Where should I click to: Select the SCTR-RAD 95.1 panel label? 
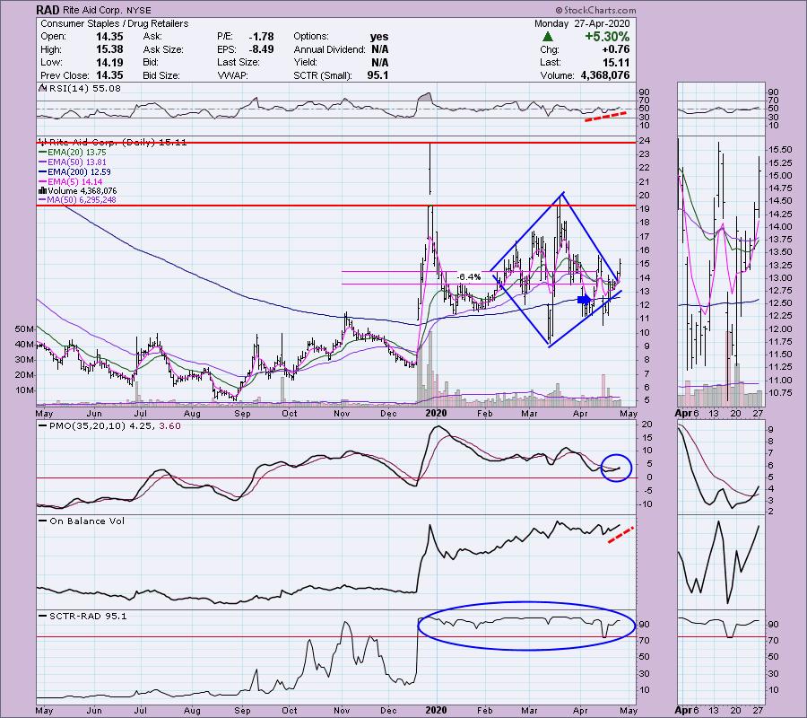point(88,616)
